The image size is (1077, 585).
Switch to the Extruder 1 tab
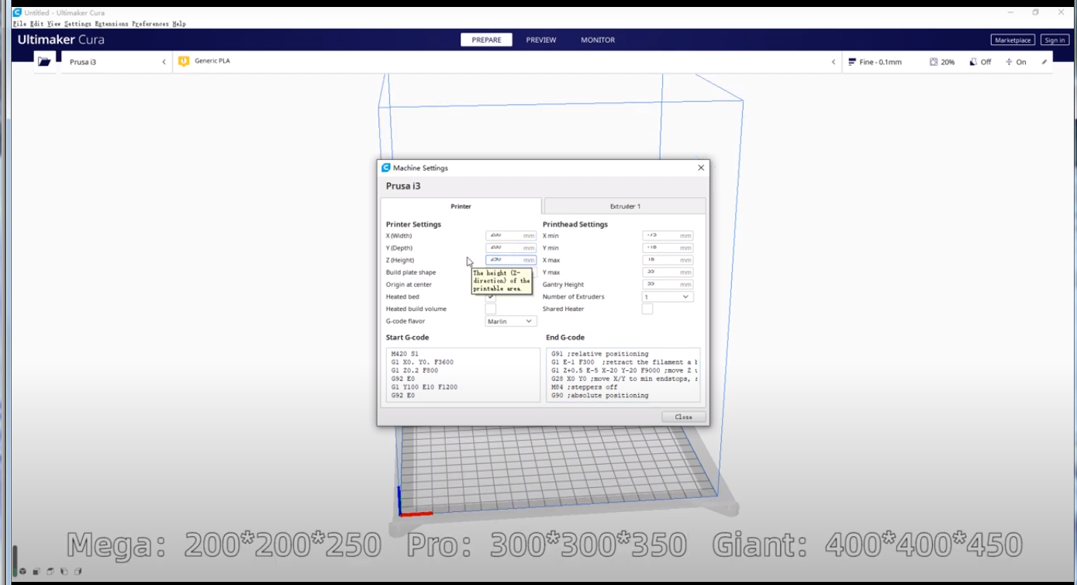[625, 206]
